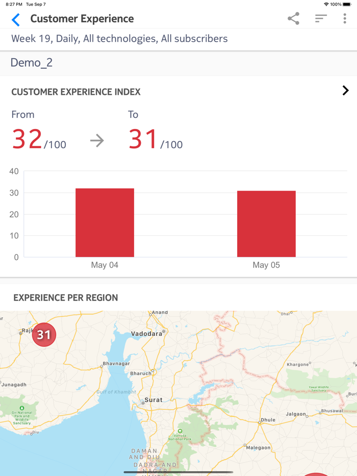Tap Gir National Park marker
The image size is (357, 476).
(x=22, y=408)
